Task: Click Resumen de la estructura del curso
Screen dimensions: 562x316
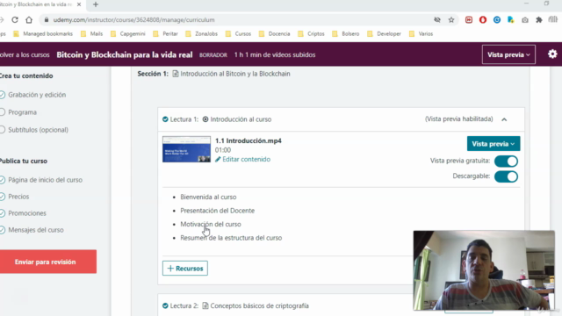Action: pyautogui.click(x=231, y=238)
